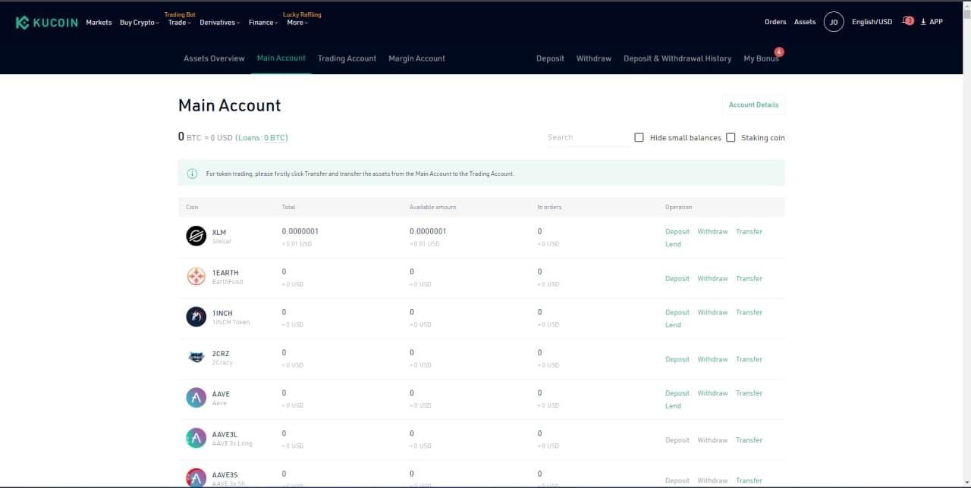Image resolution: width=971 pixels, height=488 pixels.
Task: Click the info icon in the transfer notice
Action: click(192, 174)
